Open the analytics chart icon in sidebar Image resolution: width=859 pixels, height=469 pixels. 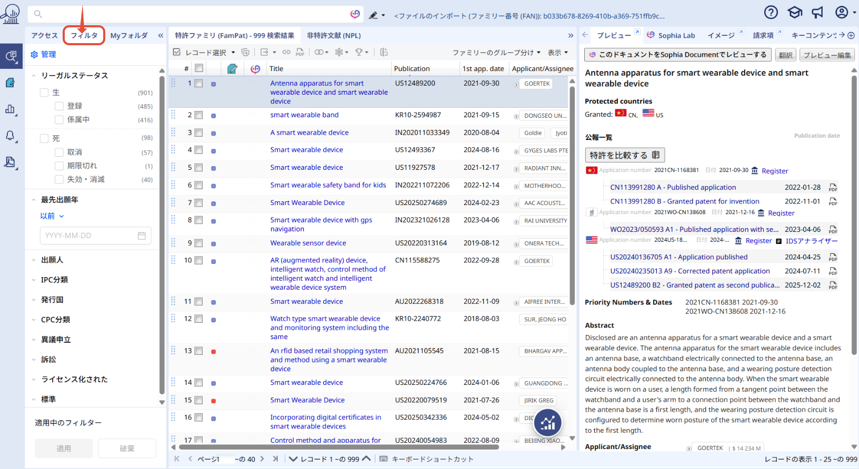pyautogui.click(x=10, y=109)
